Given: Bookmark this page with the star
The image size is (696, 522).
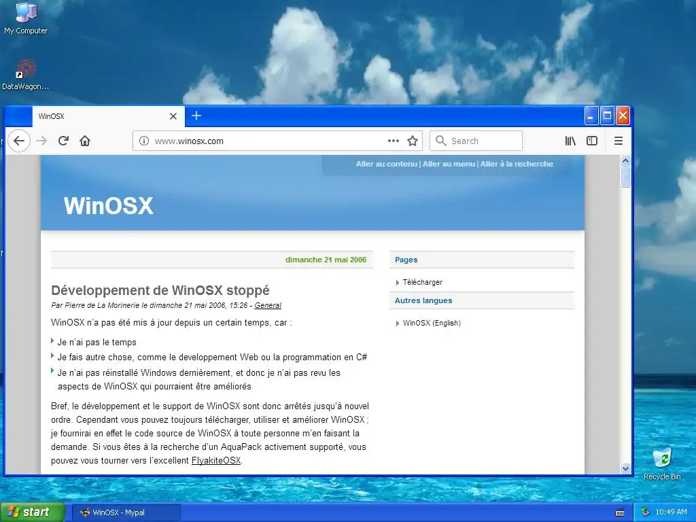Looking at the screenshot, I should tap(413, 141).
